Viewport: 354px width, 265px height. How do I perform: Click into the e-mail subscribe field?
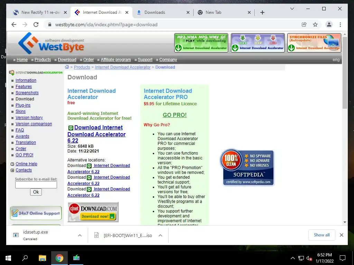pyautogui.click(x=36, y=185)
